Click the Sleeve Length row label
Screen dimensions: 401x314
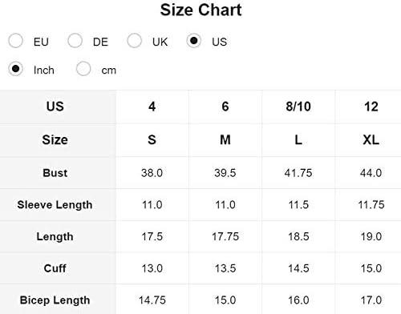55,205
